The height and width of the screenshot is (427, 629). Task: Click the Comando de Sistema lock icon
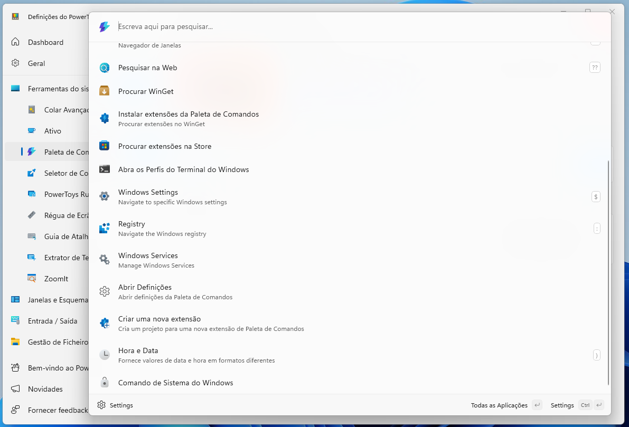tap(104, 382)
